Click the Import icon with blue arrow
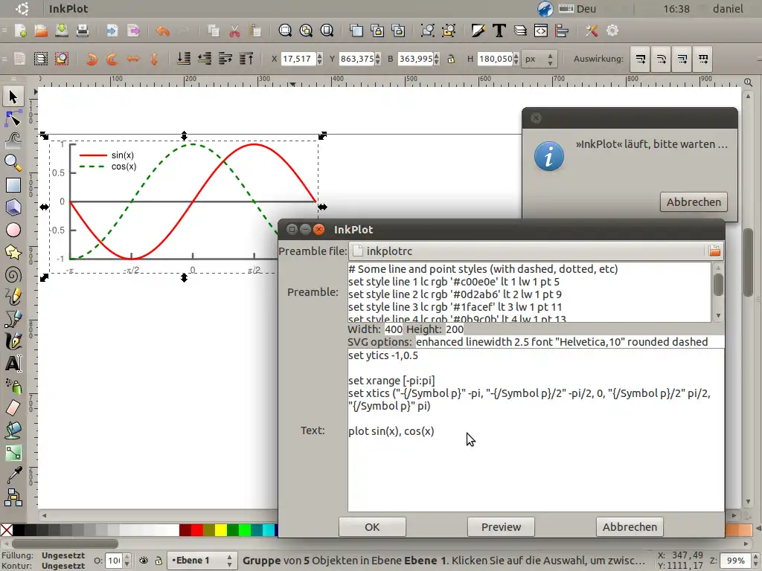The image size is (762, 571). [112, 31]
